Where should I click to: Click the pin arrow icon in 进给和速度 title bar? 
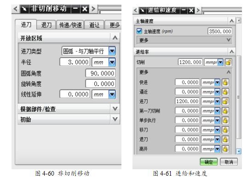pos(142,11)
